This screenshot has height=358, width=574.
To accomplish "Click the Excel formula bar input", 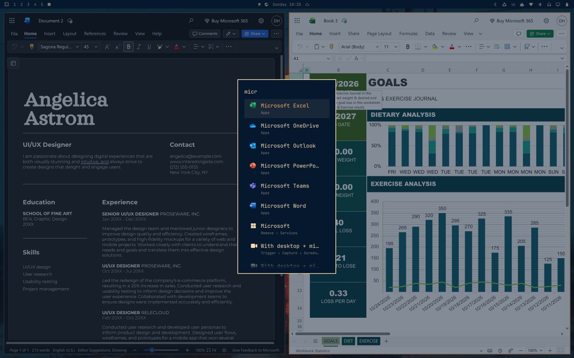I will click(x=462, y=58).
